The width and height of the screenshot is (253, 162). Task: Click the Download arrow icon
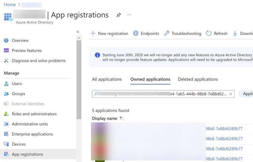coord(235,33)
